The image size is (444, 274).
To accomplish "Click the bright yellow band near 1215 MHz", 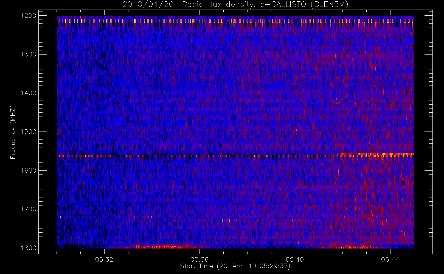I will [235, 21].
